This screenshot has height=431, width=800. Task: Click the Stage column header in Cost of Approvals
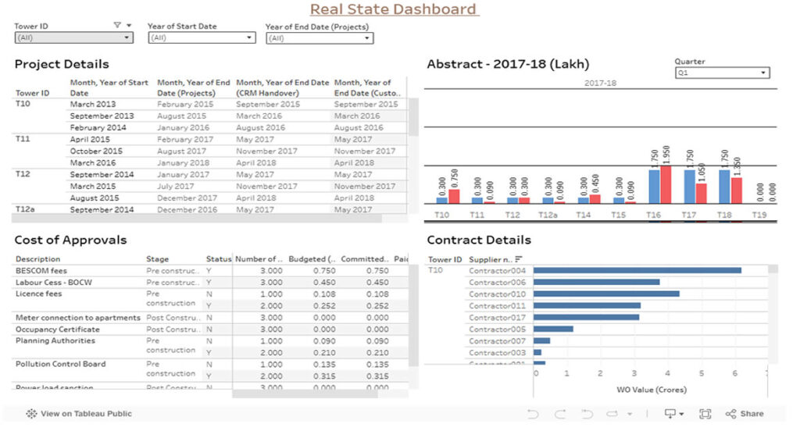pos(157,259)
